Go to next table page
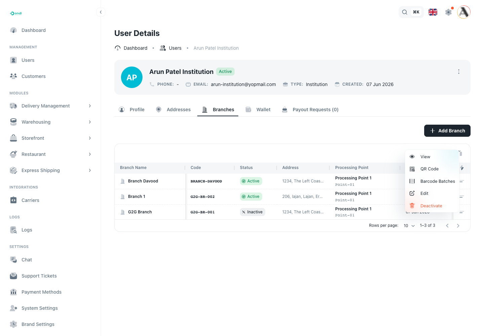 pos(458,226)
